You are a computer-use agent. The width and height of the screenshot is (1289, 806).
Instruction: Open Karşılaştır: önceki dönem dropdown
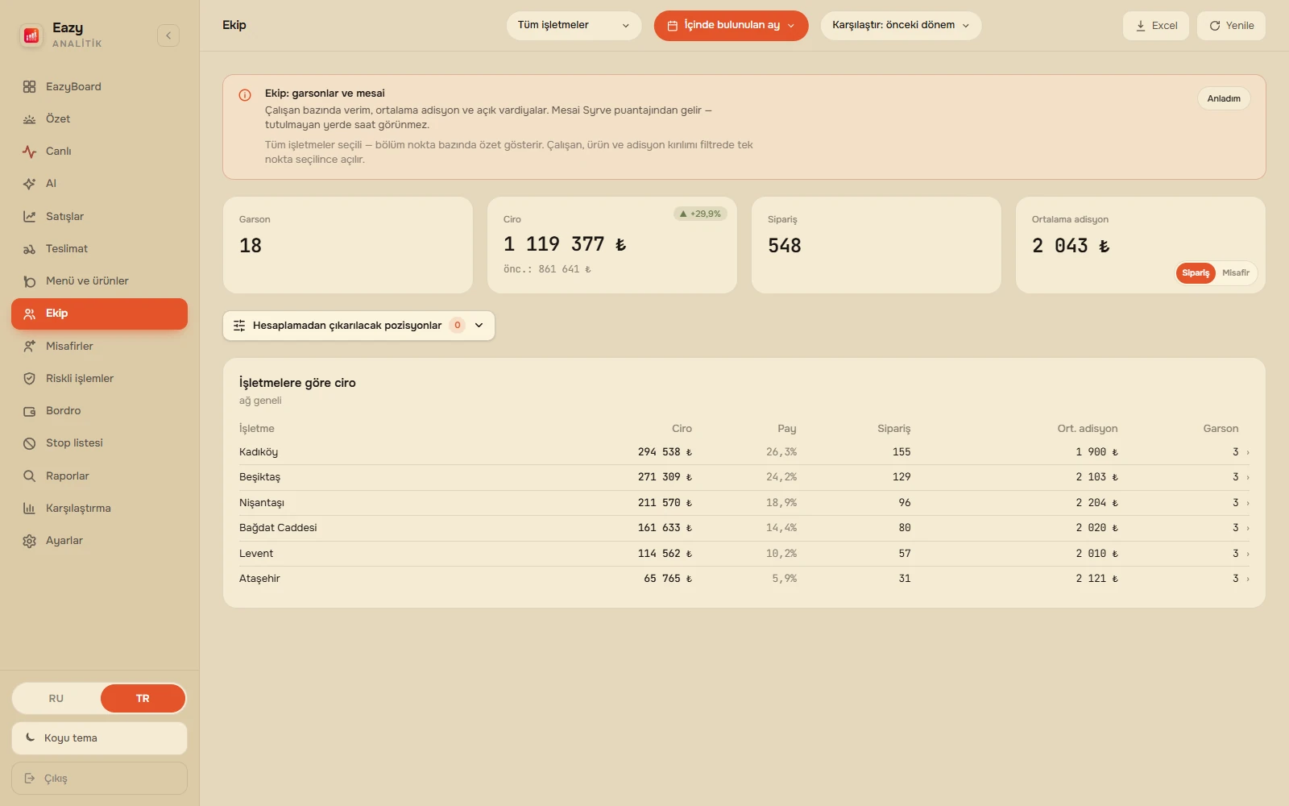[901, 25]
